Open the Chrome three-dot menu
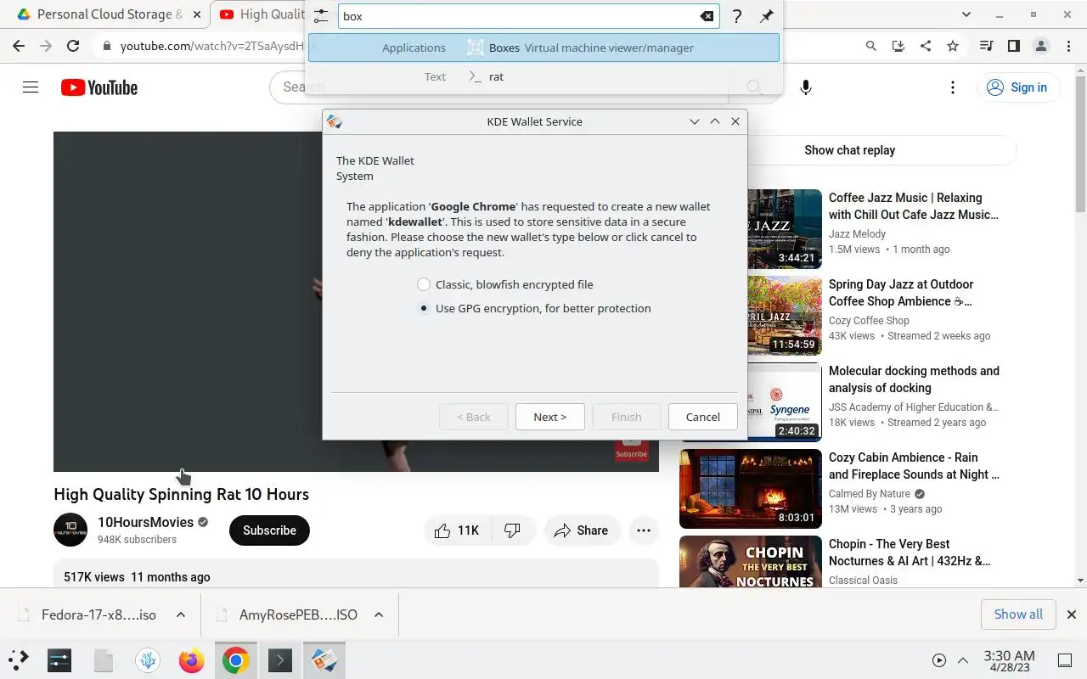 1067,46
